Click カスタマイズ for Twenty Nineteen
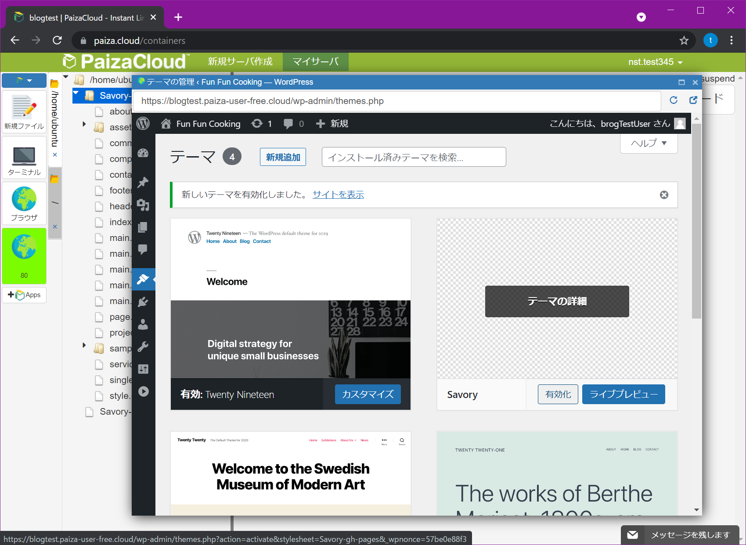The image size is (746, 545). pyautogui.click(x=368, y=394)
